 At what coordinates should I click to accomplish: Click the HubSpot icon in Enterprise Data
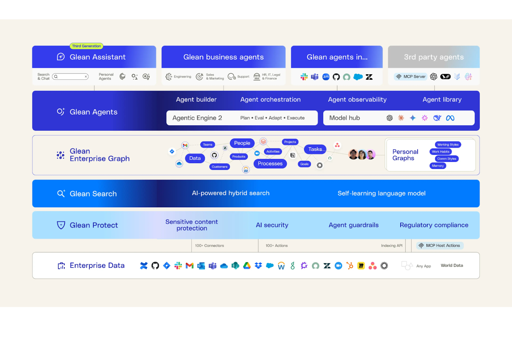(x=350, y=266)
